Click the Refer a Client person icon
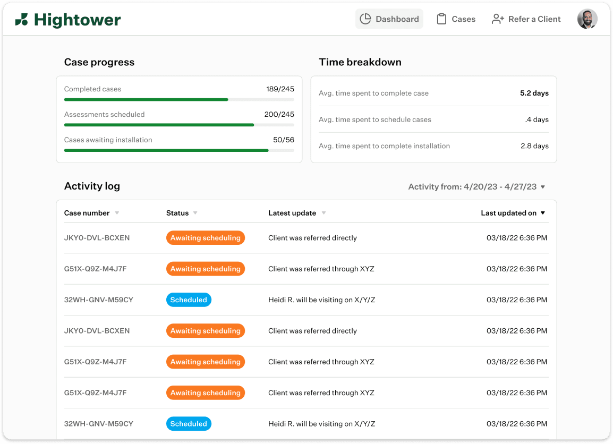Image resolution: width=613 pixels, height=444 pixels. tap(498, 19)
